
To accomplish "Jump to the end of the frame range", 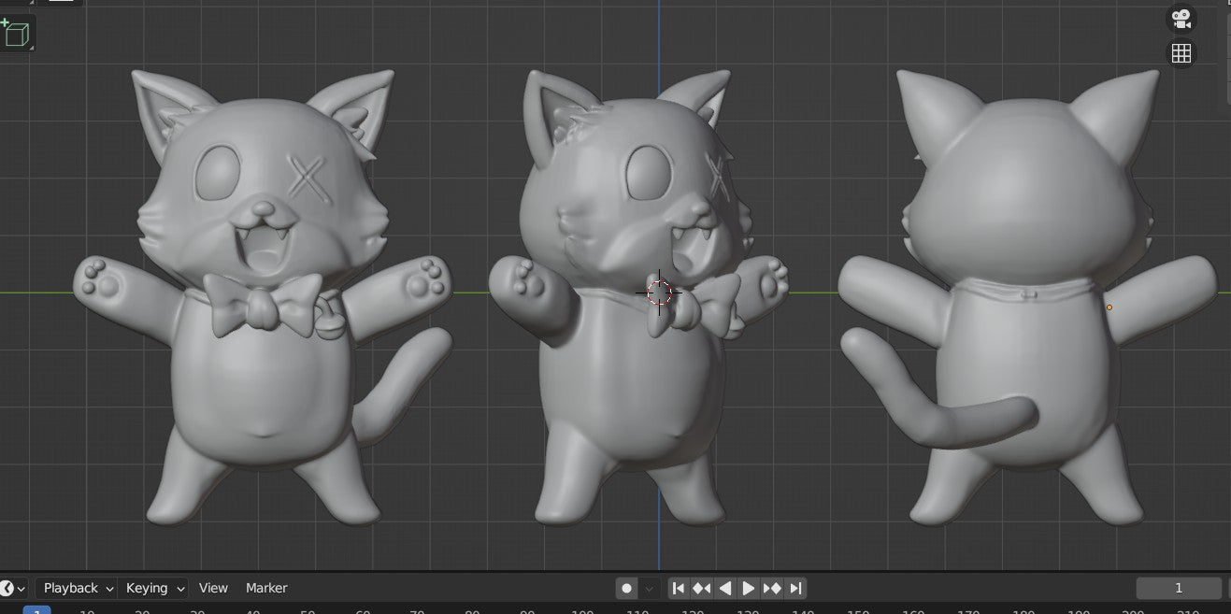I will click(x=796, y=588).
